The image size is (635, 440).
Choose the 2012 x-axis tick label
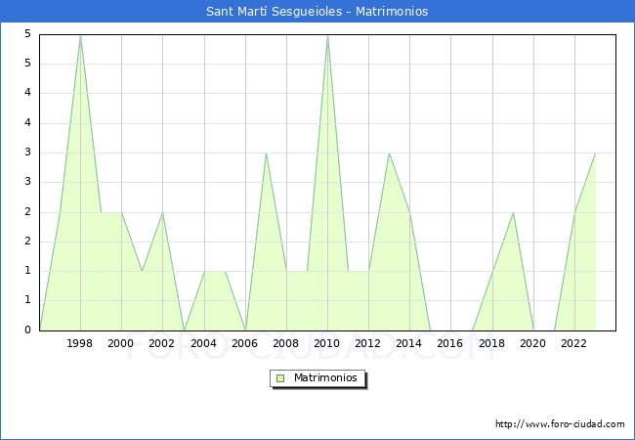click(368, 343)
